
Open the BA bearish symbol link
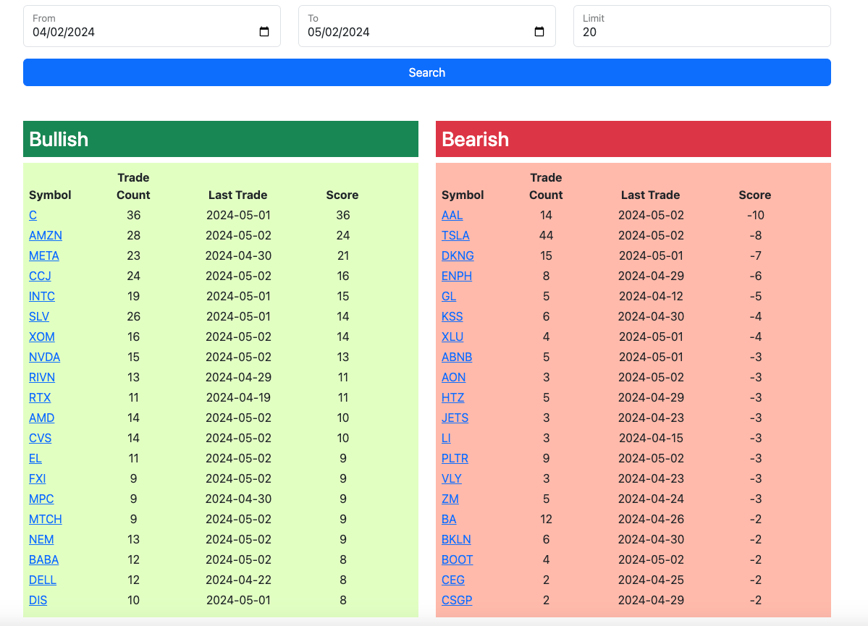tap(449, 519)
